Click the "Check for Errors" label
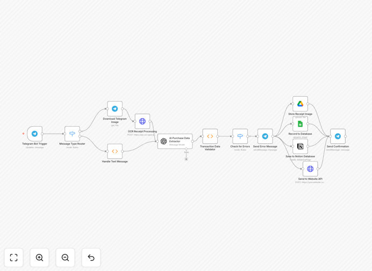 [240, 147]
